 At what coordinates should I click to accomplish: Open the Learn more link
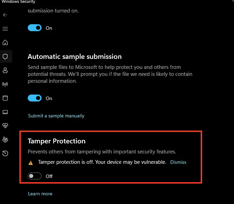click(40, 194)
